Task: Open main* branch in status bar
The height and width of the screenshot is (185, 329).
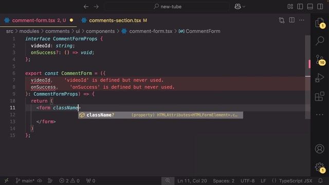Action: point(25,180)
